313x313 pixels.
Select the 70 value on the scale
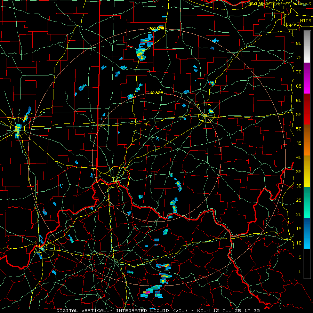tap(299, 72)
